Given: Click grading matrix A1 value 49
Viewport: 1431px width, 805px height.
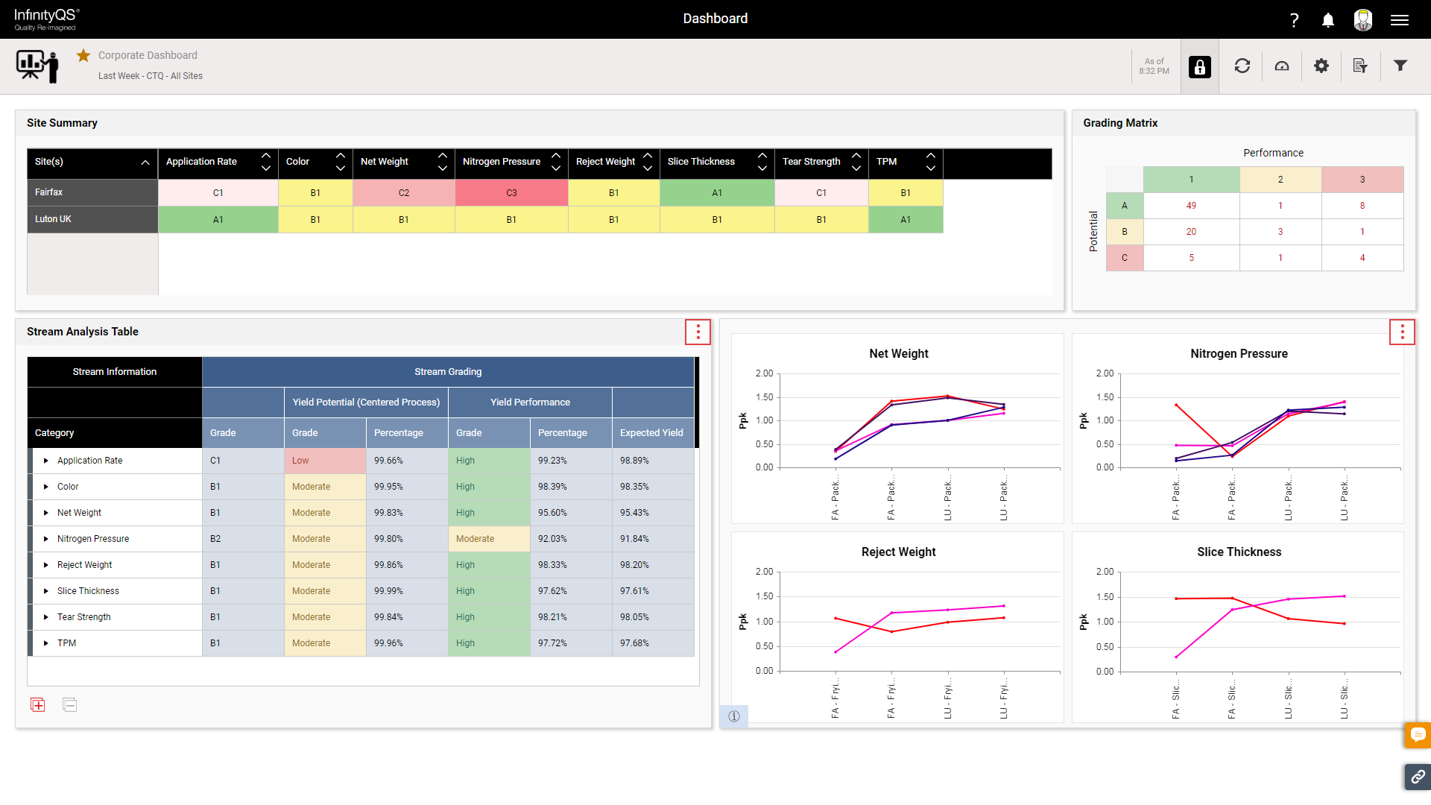Looking at the screenshot, I should tap(1191, 206).
